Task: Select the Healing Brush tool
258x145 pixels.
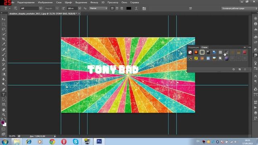Action: pyautogui.click(x=4, y=49)
